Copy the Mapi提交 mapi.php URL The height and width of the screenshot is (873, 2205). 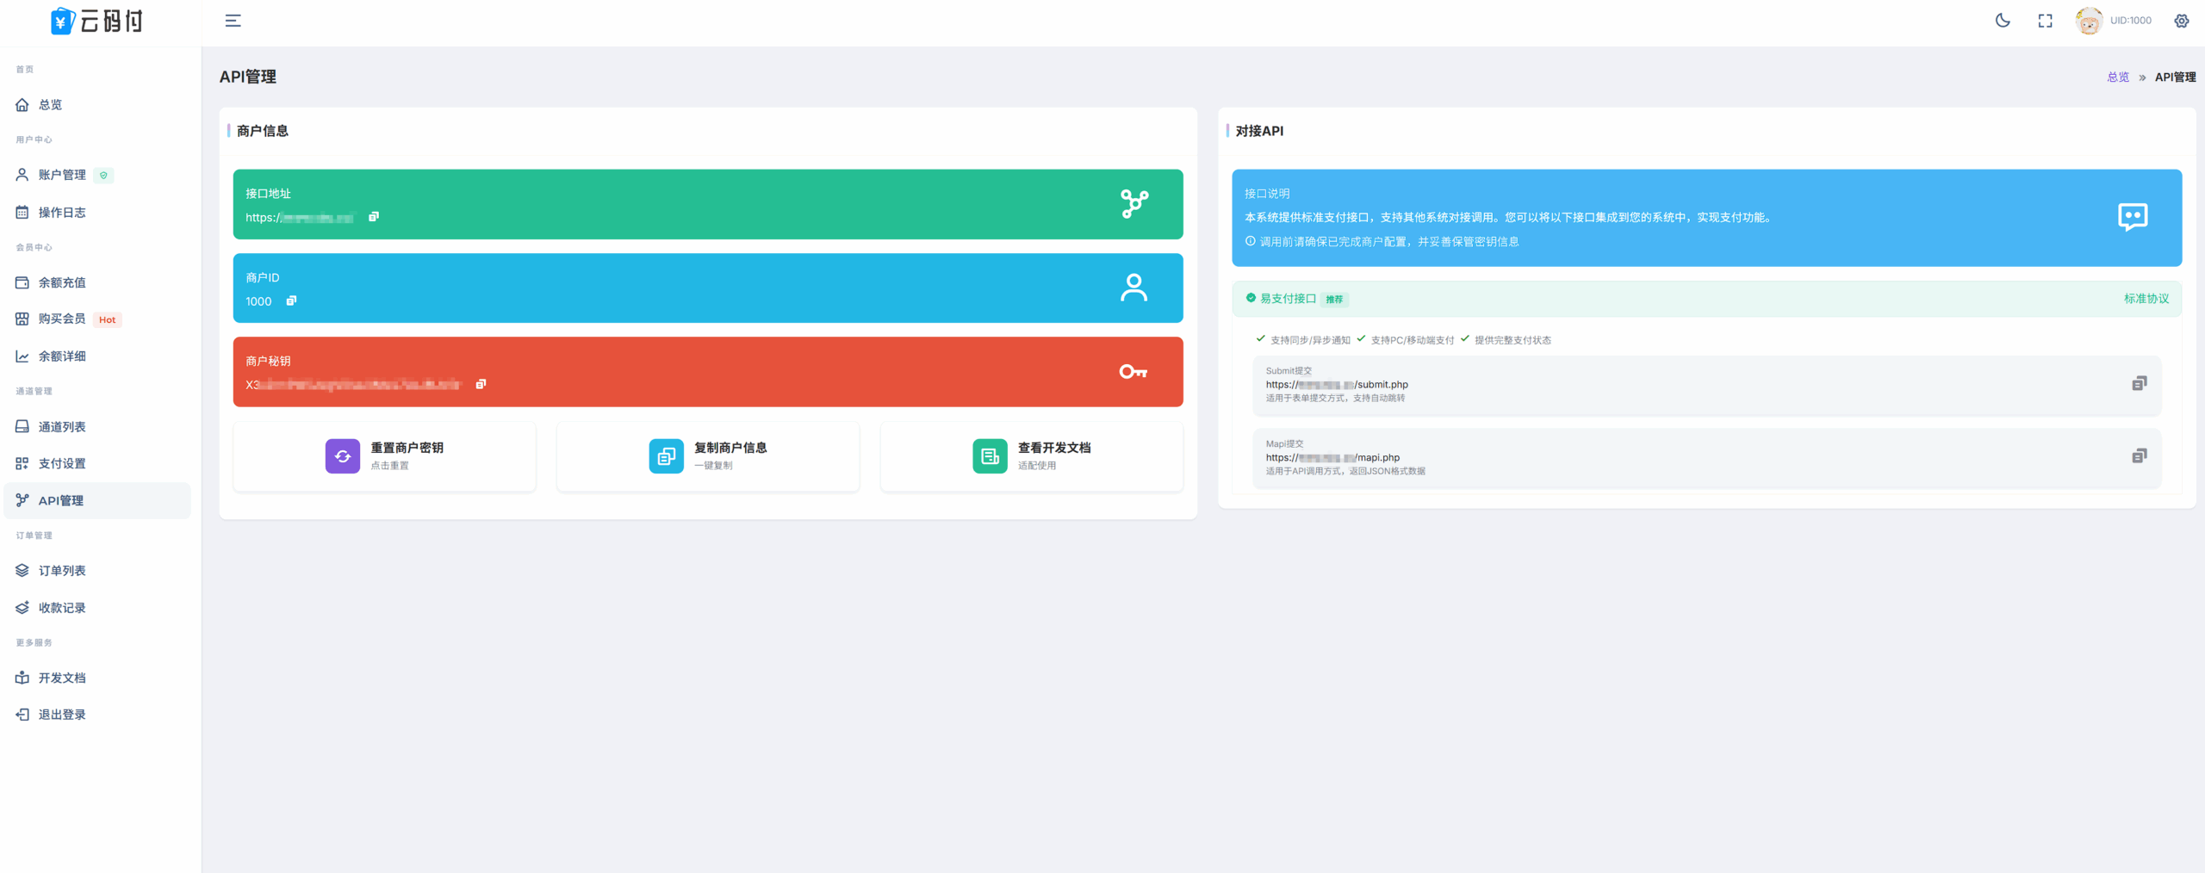[2139, 456]
